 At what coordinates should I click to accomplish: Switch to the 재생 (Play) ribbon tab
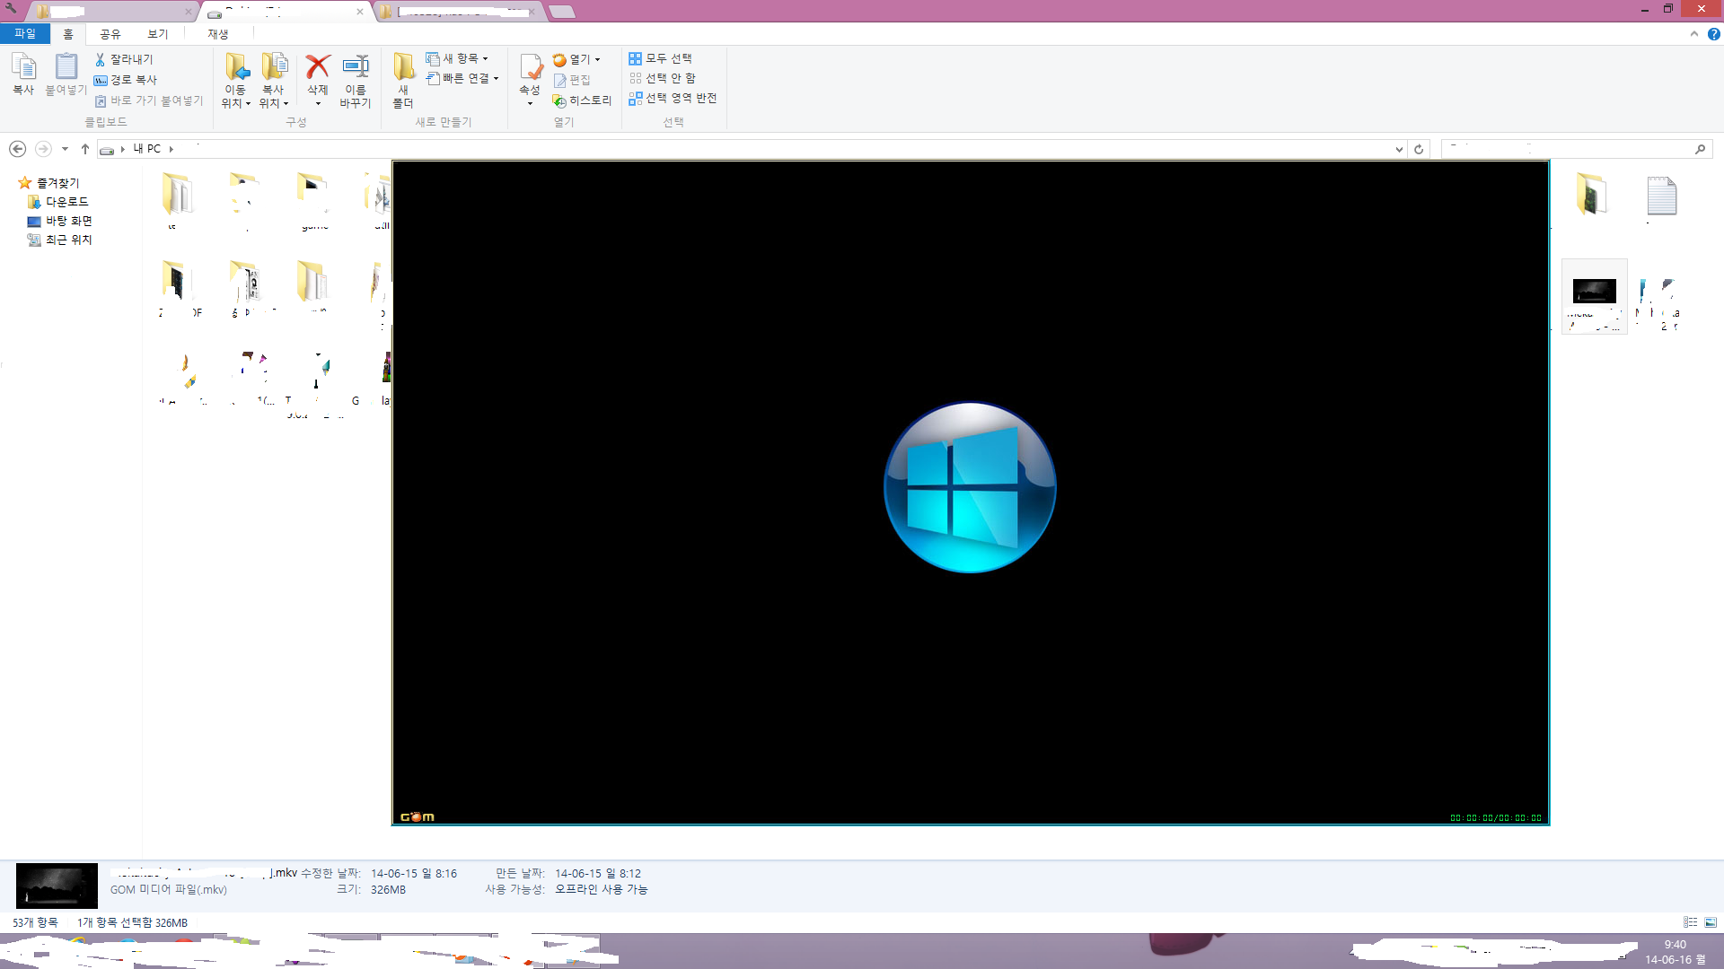point(218,34)
